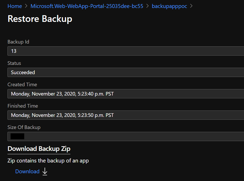Click the Download backup link
Image resolution: width=244 pixels, height=181 pixels.
coord(27,171)
